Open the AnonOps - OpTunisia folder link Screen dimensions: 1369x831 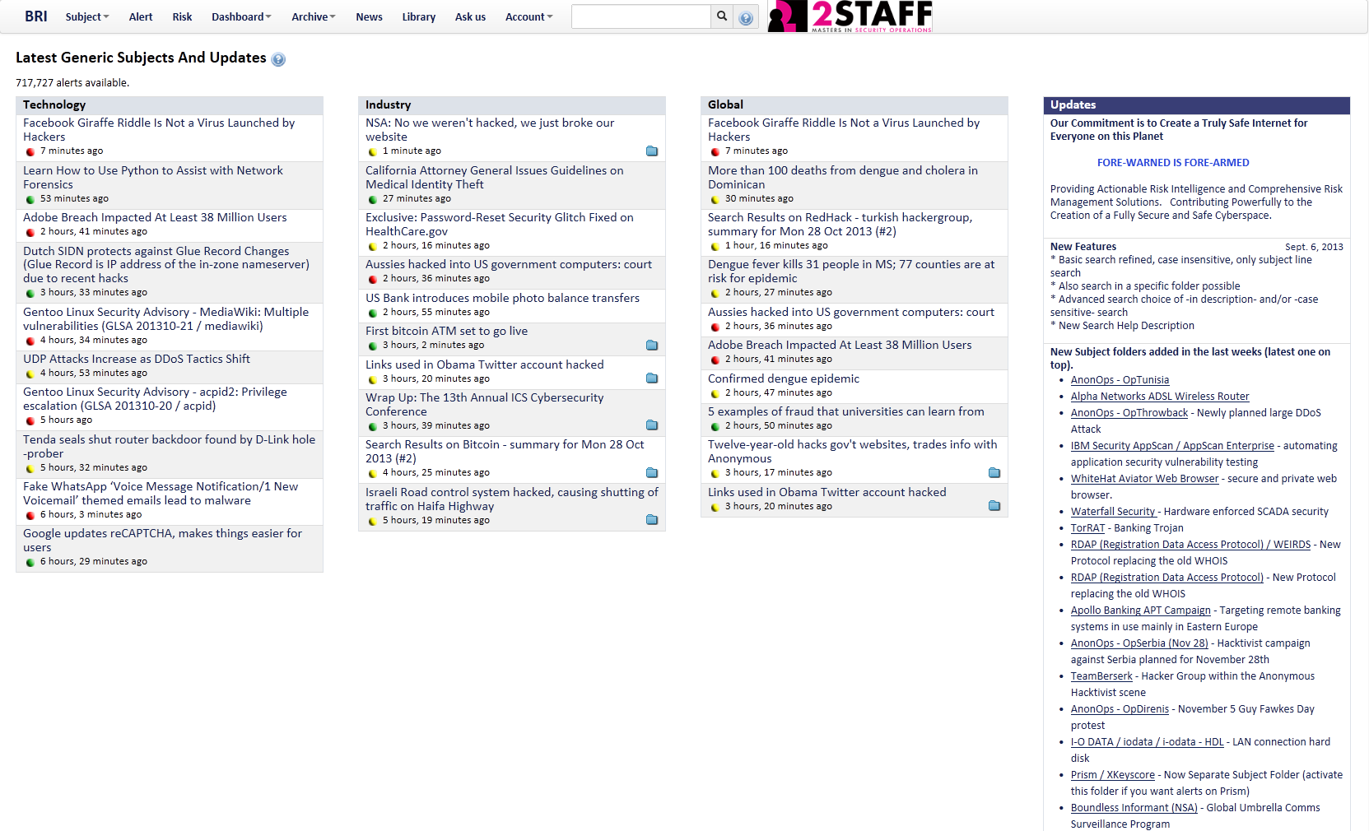1120,380
